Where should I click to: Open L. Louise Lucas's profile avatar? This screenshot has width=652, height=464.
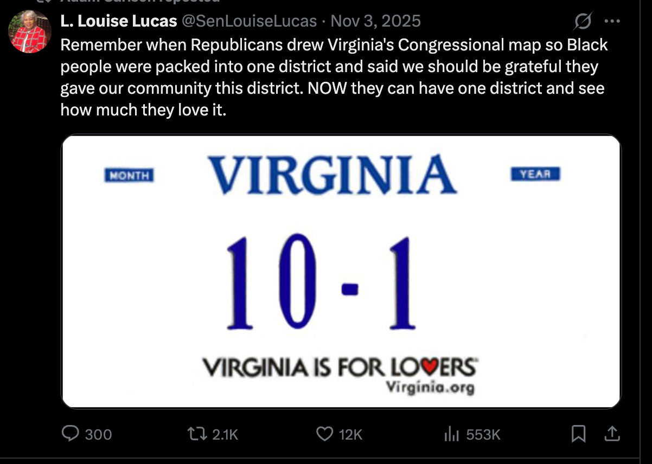(28, 31)
